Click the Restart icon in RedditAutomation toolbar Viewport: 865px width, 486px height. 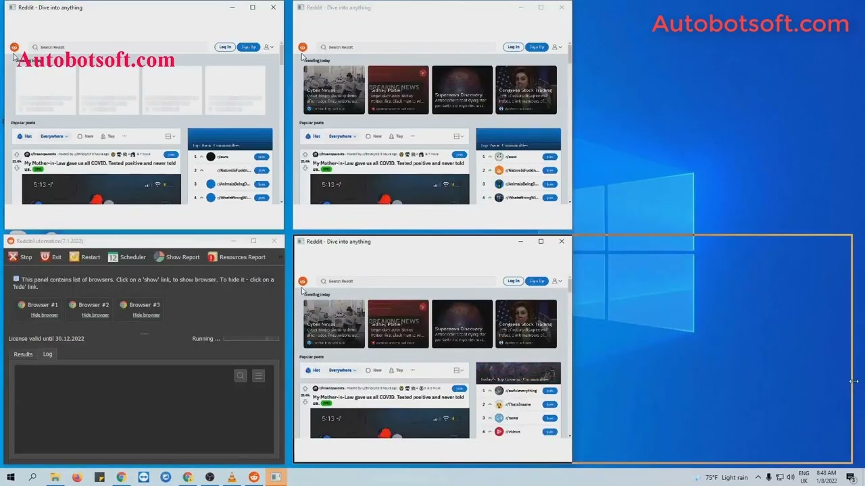pyautogui.click(x=74, y=257)
